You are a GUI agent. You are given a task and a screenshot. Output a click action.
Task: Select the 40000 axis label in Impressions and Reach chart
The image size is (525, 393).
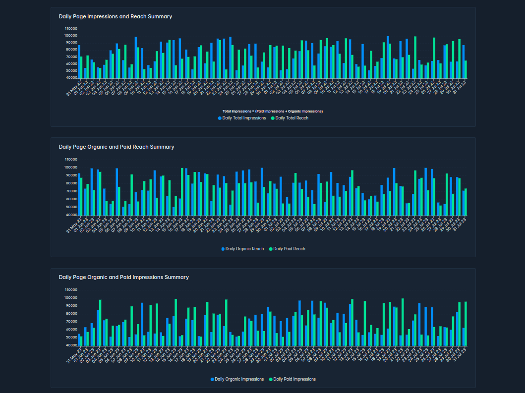point(71,78)
